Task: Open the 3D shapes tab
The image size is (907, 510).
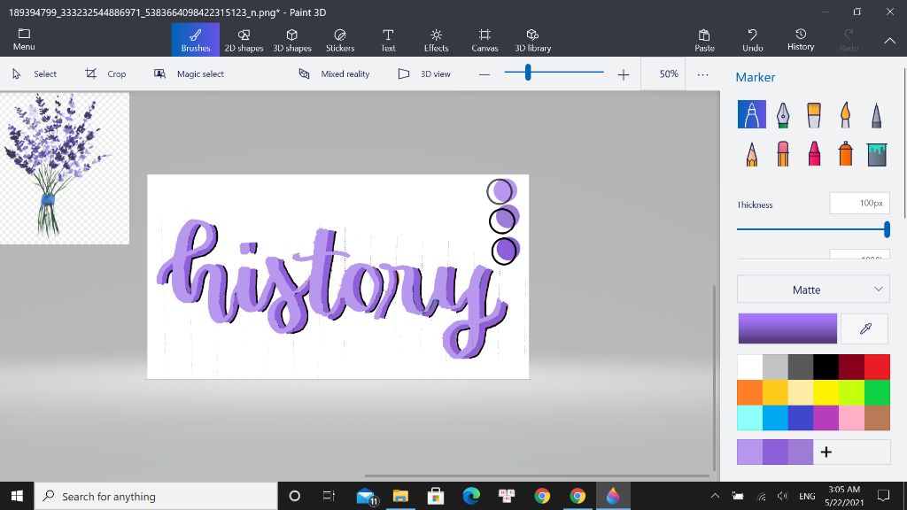Action: coord(292,40)
